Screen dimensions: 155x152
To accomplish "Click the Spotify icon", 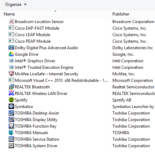I will [x=11, y=100].
